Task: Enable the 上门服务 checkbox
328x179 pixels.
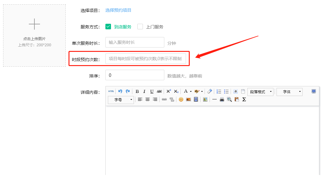Action: click(x=140, y=27)
